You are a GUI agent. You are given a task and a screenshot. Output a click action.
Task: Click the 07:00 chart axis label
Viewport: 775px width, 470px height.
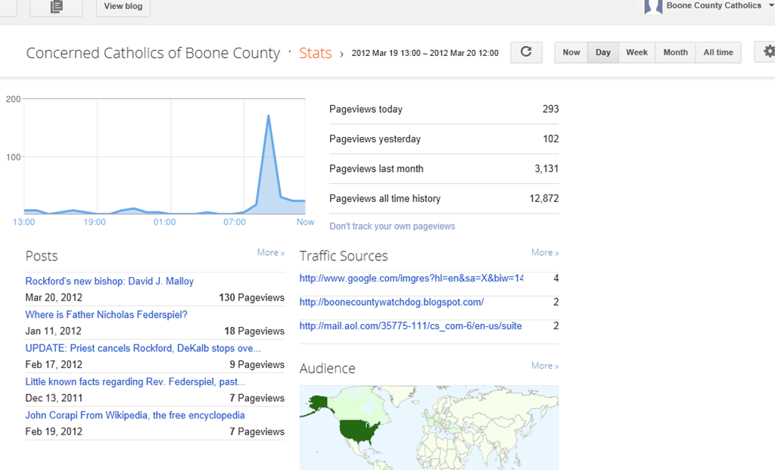tap(235, 222)
